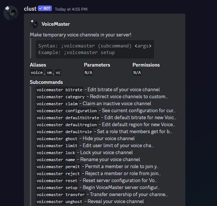The image size is (217, 206).
Task: Click the vc alias tag
Action: (58, 72)
